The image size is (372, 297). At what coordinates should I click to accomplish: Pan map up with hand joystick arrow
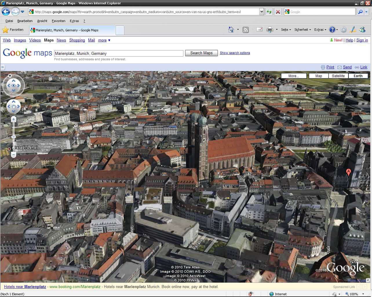pos(14,102)
